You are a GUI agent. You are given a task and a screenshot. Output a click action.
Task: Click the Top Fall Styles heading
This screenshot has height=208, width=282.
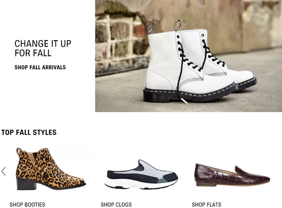[29, 133]
